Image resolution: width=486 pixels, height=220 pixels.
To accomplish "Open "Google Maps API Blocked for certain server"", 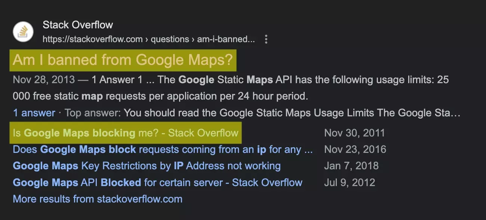I will coord(157,182).
